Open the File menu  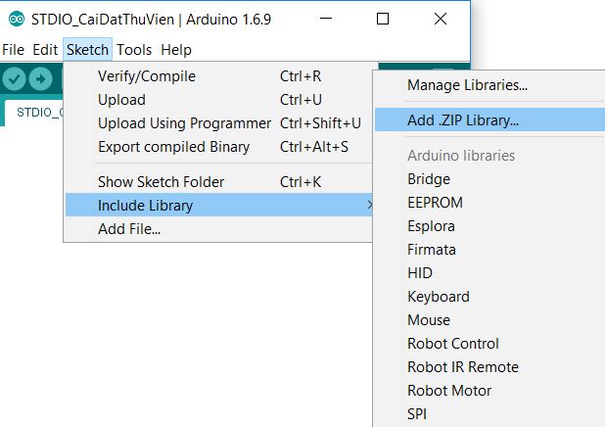(x=13, y=50)
